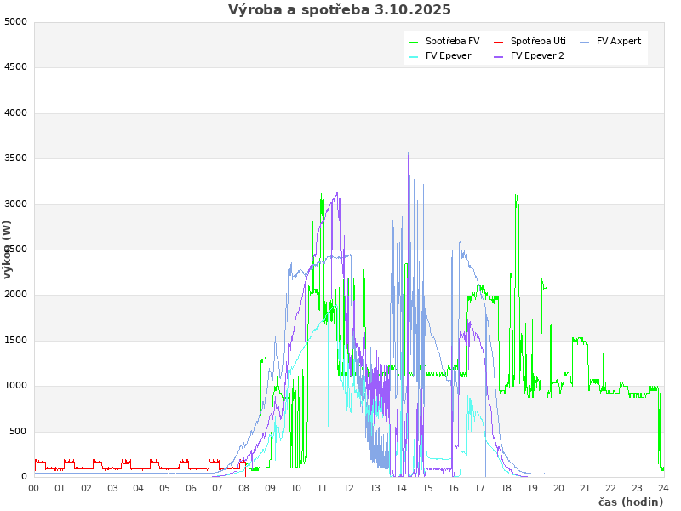Click the y-axis label výkon (W)
This screenshot has width=681, height=511.
[x=8, y=249]
